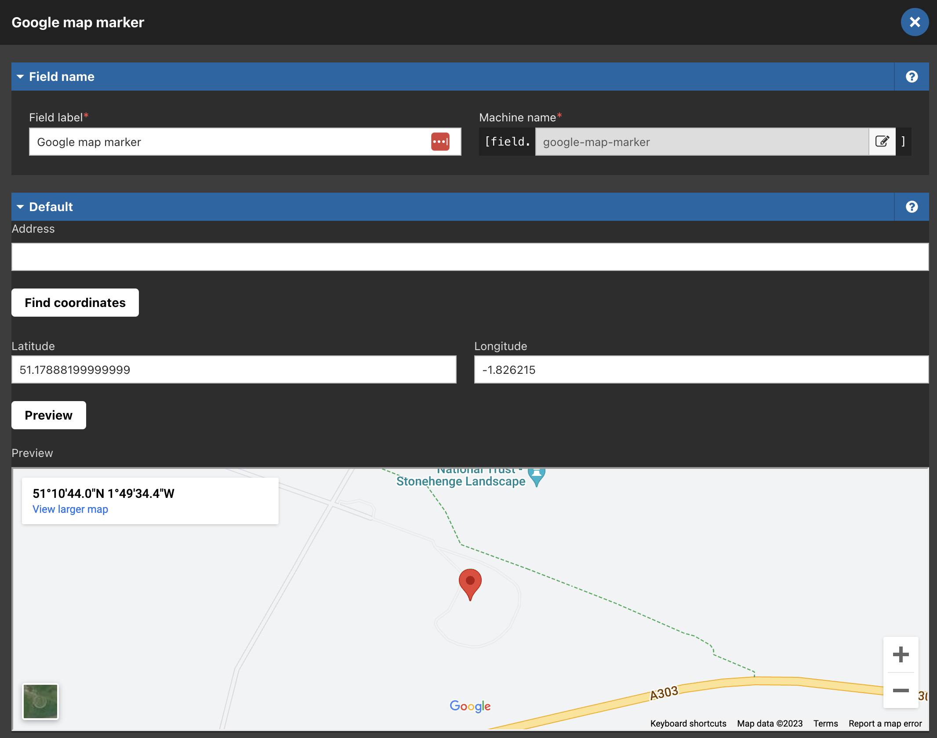Open Keyboard shortcuts on the map
The image size is (937, 738).
(688, 723)
